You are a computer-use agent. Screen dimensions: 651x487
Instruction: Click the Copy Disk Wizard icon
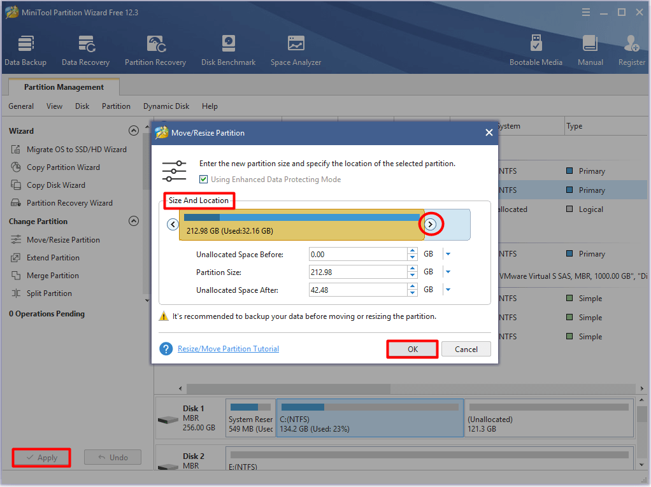coord(16,185)
